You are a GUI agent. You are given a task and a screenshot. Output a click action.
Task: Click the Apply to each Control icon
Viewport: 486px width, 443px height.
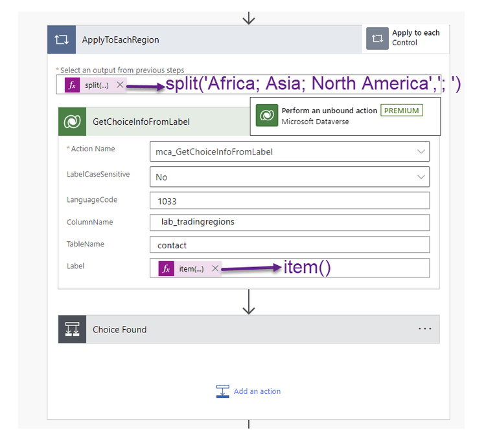(x=377, y=38)
